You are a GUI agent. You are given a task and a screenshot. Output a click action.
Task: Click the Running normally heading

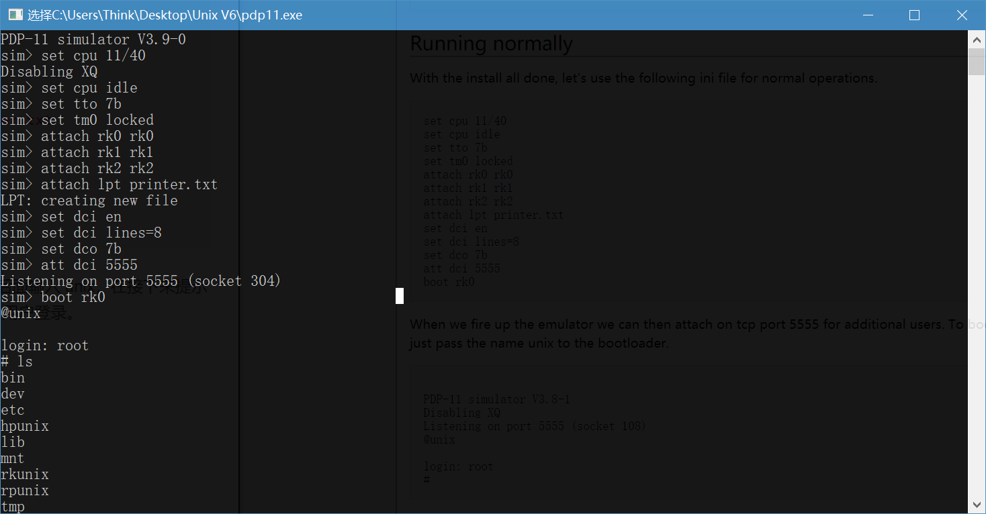[491, 43]
